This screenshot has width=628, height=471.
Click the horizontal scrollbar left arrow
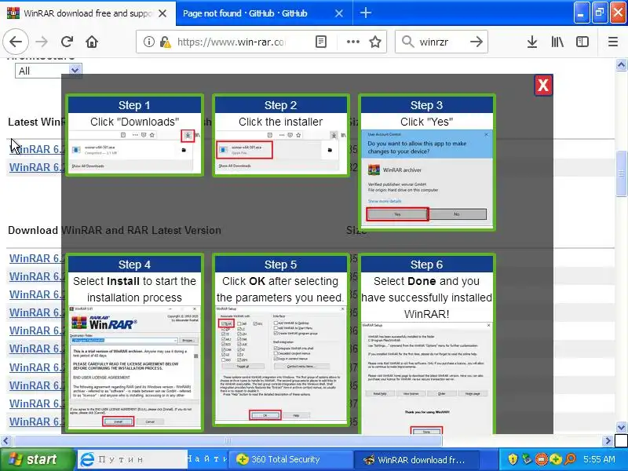tap(5, 441)
